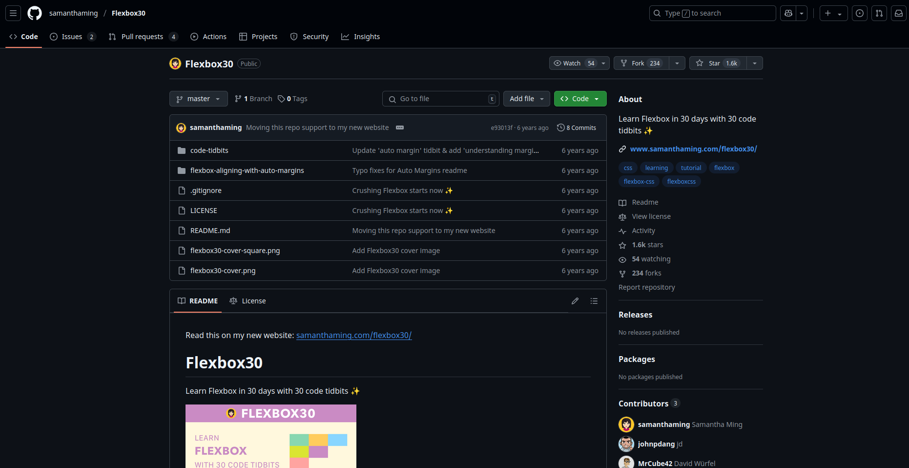Edit the README with the pencil icon

575,301
